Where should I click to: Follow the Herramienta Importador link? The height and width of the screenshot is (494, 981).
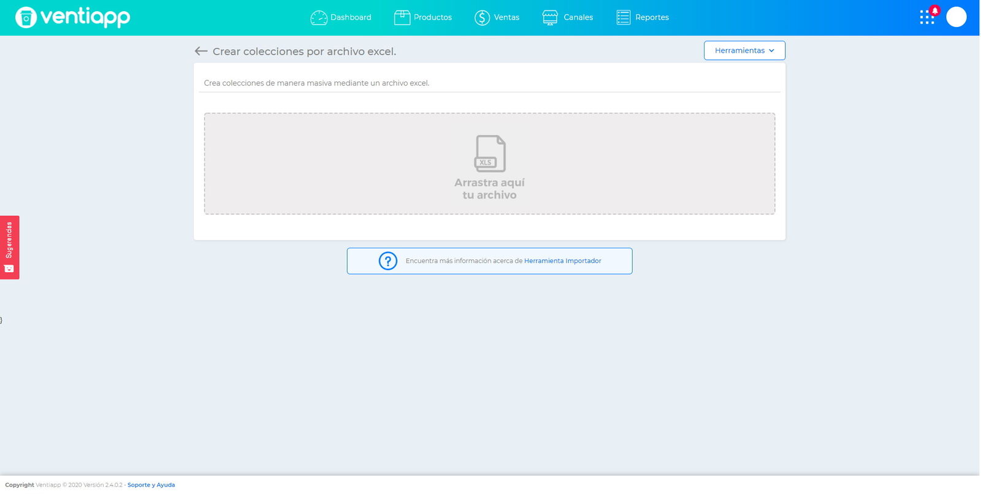[563, 261]
